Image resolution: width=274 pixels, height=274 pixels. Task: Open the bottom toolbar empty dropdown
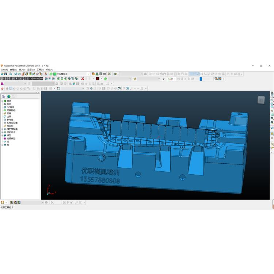click(x=43, y=202)
